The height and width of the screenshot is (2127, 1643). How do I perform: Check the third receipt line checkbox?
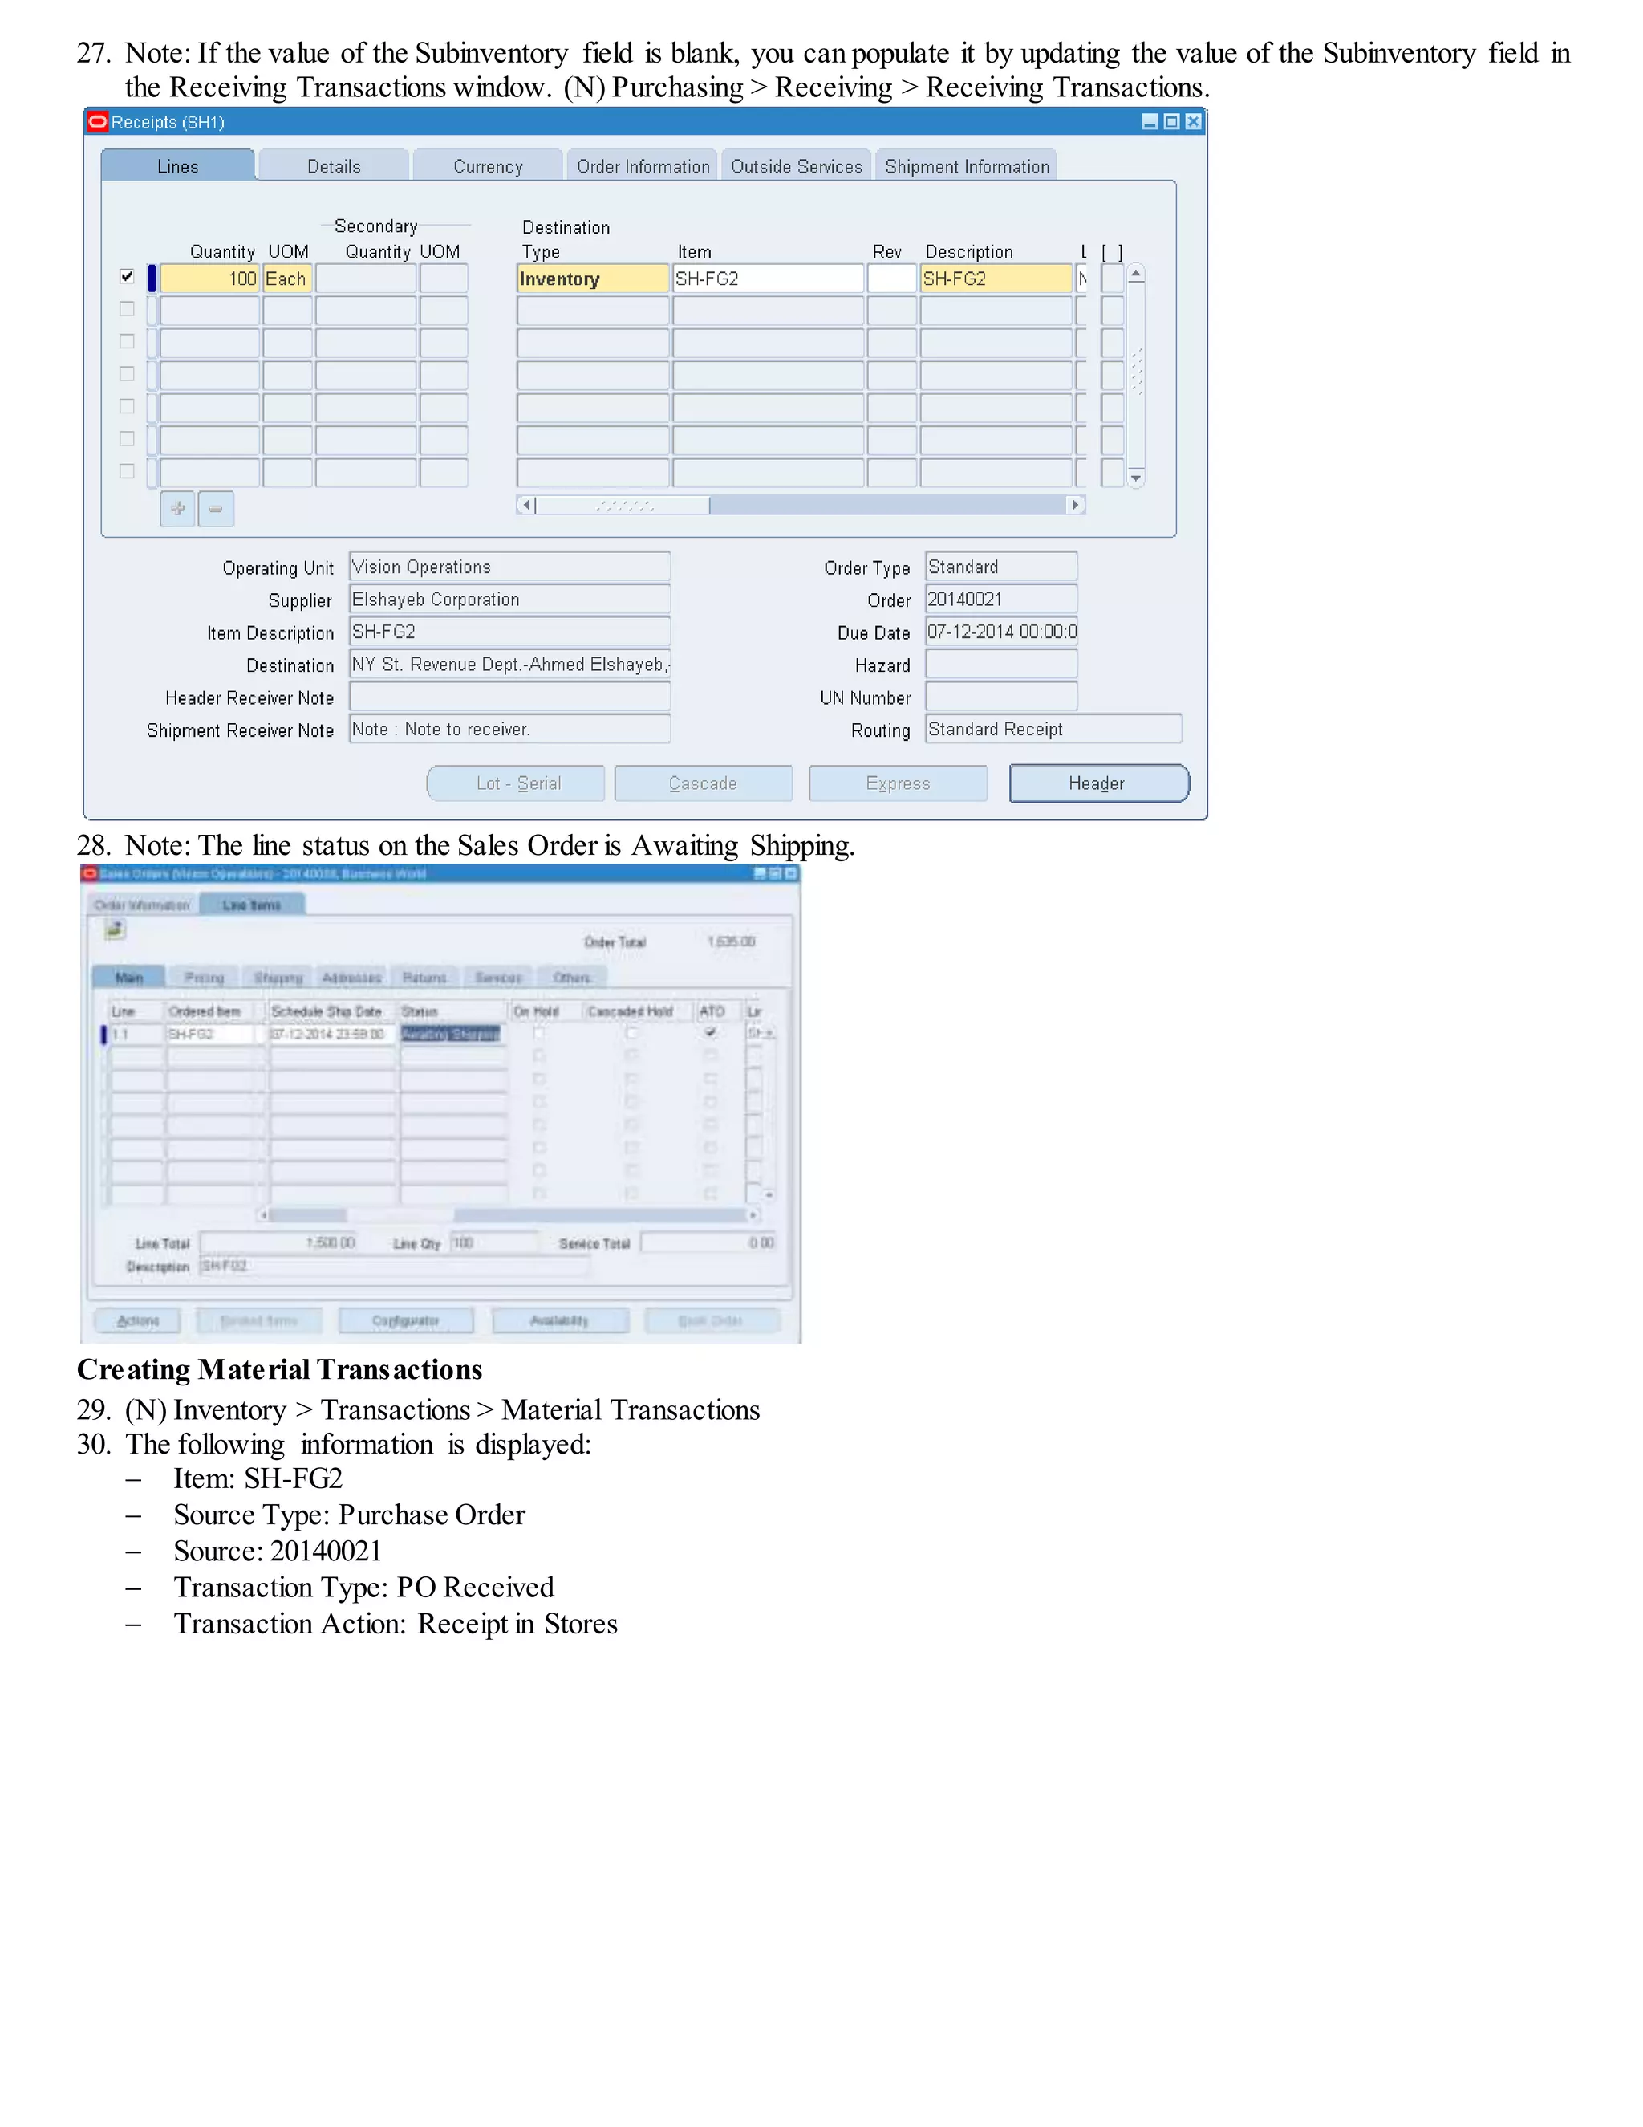point(127,341)
